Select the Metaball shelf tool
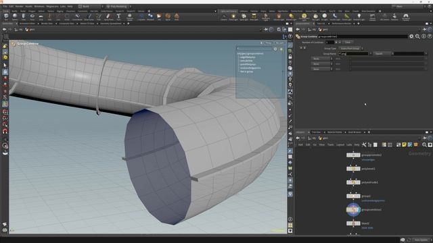Screen dimensions: 433x243 [x=150, y=17]
